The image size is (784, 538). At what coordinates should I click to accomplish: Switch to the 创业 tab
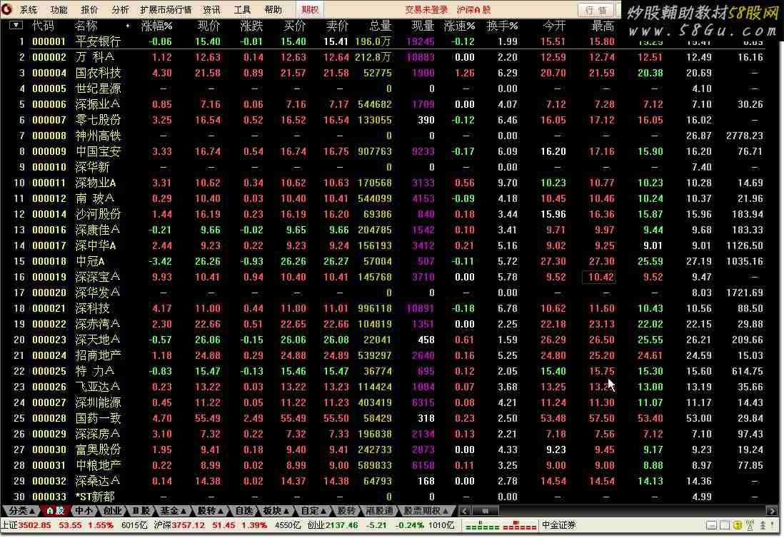coord(113,510)
